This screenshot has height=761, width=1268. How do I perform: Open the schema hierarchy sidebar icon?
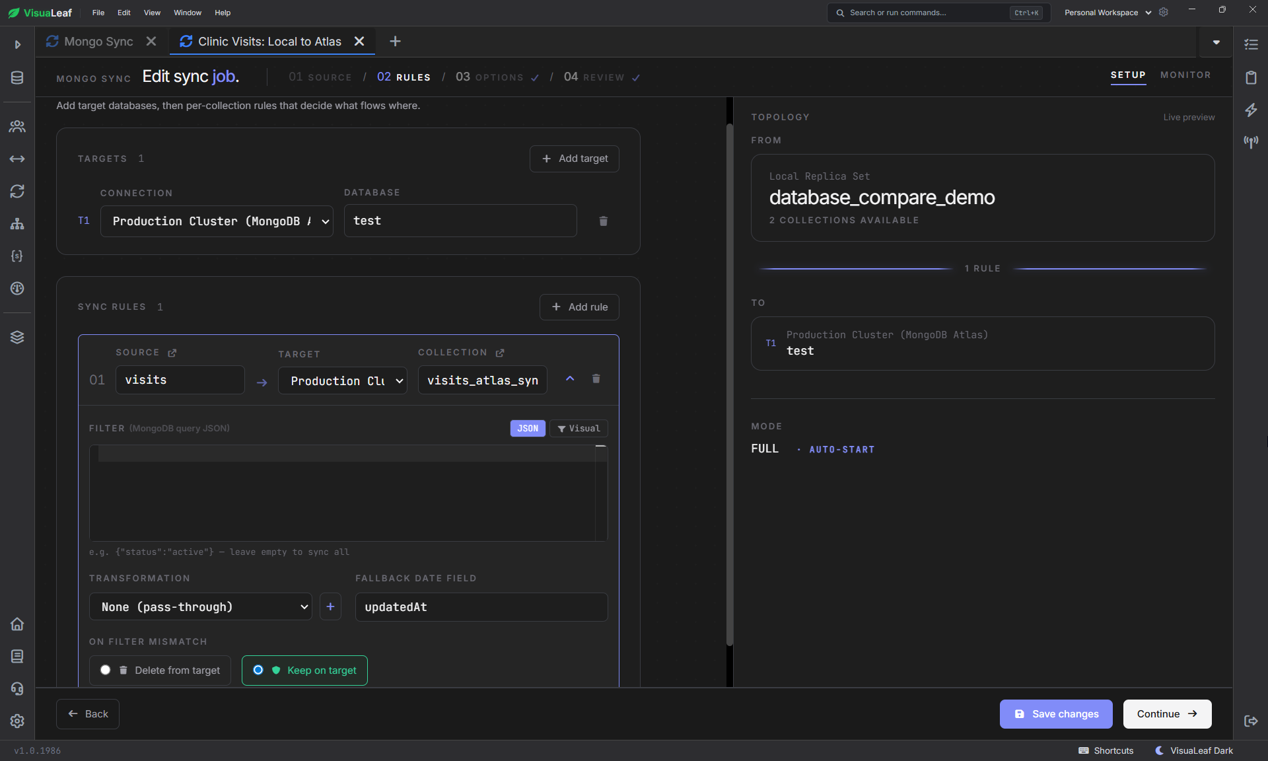click(17, 223)
